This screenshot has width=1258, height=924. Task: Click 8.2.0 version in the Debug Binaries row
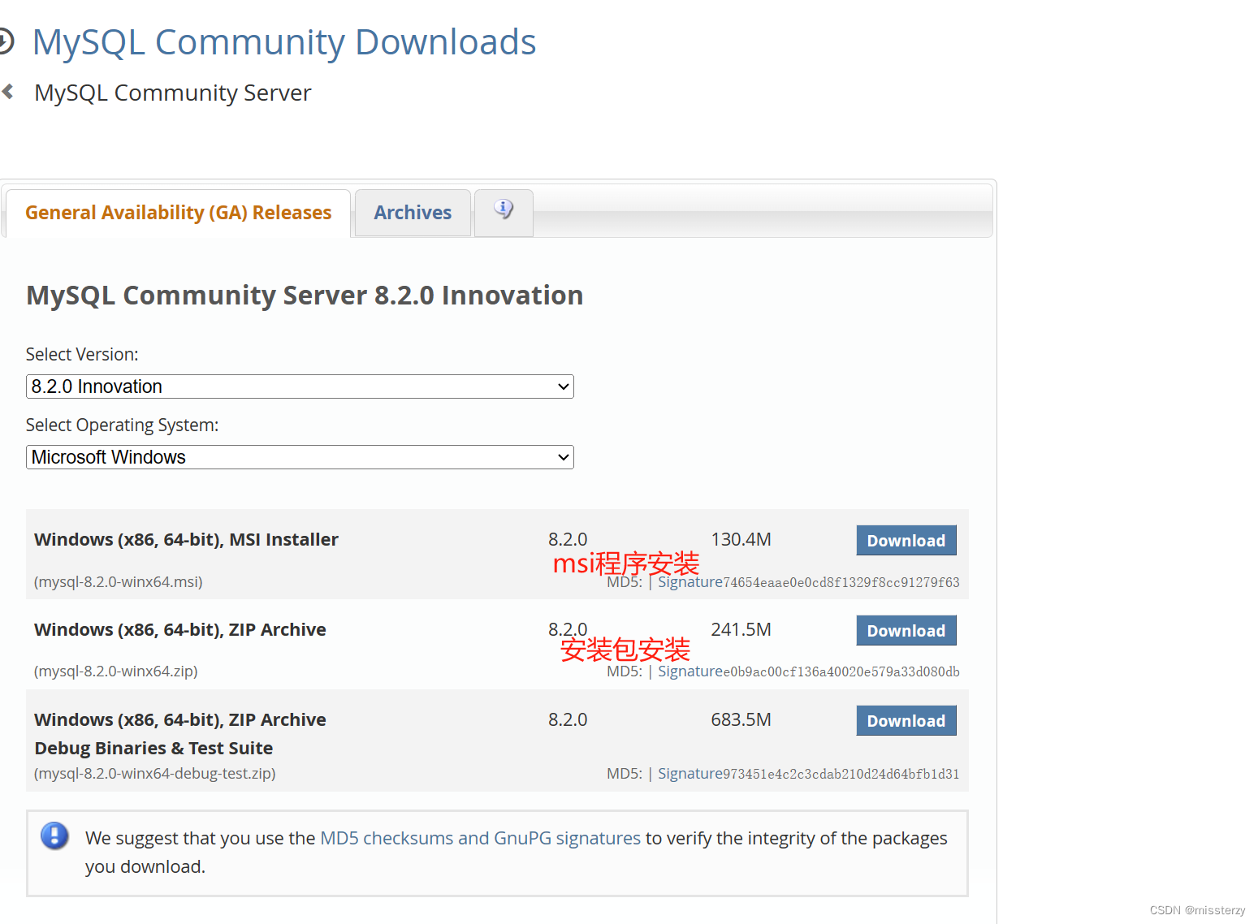tap(568, 720)
